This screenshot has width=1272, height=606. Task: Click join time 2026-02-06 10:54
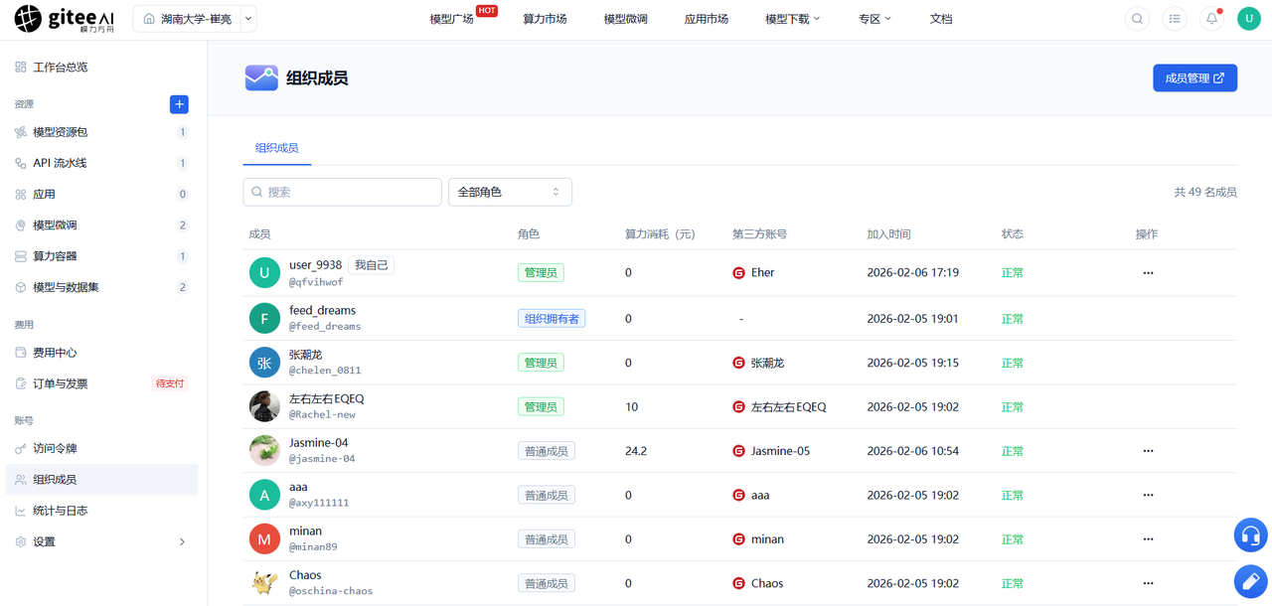point(913,451)
